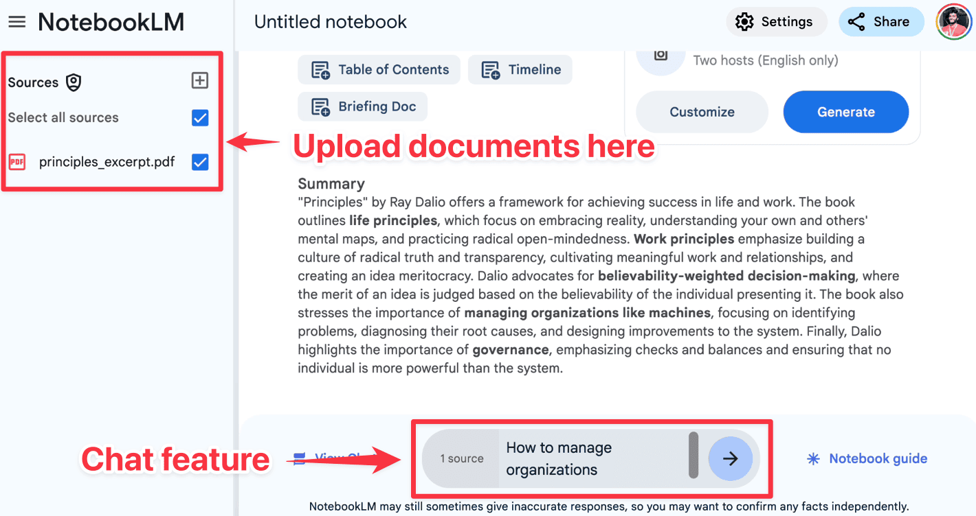Uncheck the principles_excerpt.pdf source checkbox

point(200,163)
